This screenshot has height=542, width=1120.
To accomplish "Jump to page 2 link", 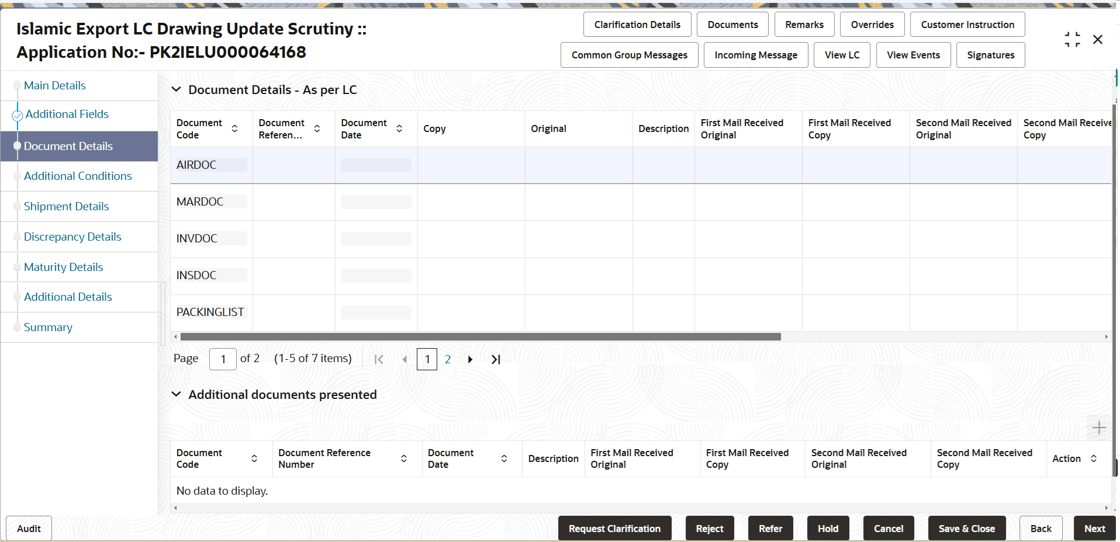I will tap(448, 359).
